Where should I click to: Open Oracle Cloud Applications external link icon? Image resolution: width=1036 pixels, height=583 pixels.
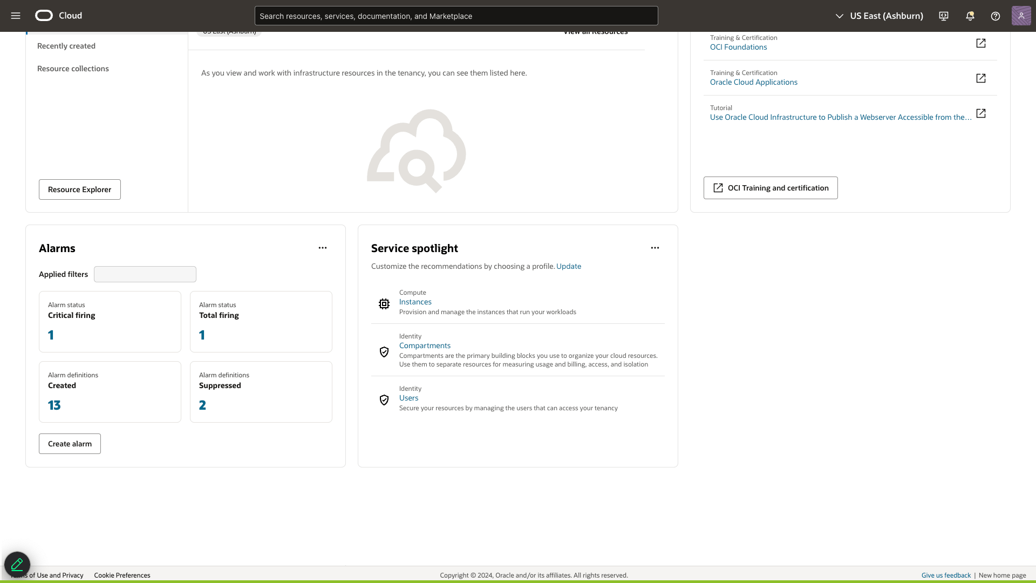coord(981,78)
